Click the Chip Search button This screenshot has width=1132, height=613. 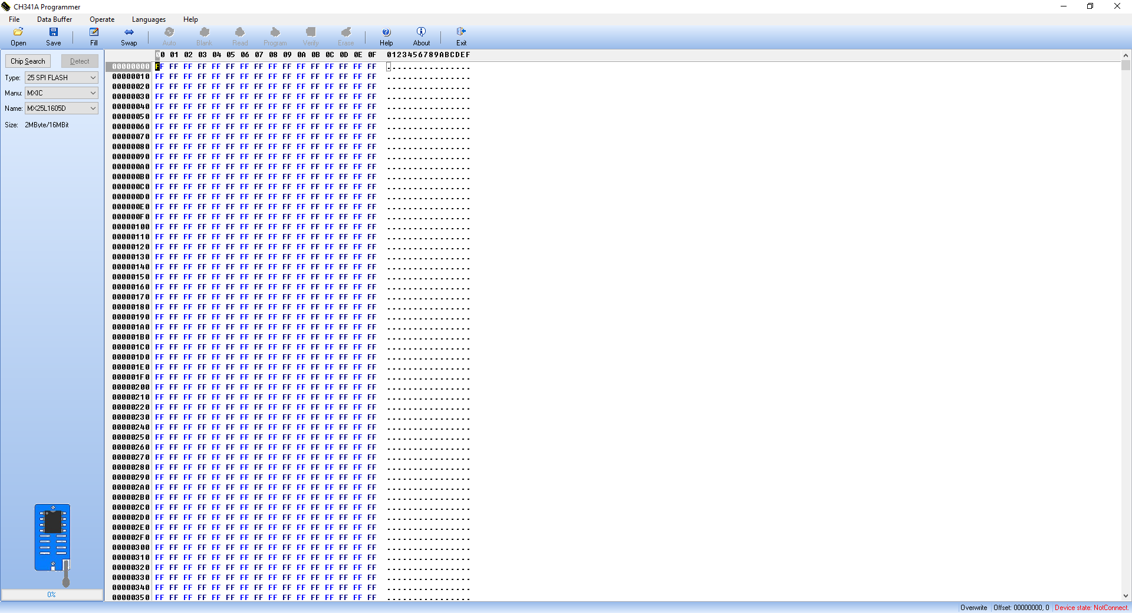[x=28, y=61]
